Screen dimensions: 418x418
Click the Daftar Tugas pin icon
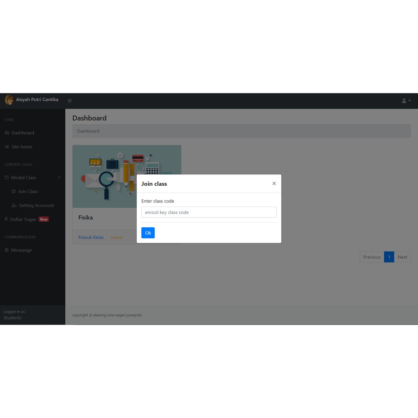click(x=6, y=219)
